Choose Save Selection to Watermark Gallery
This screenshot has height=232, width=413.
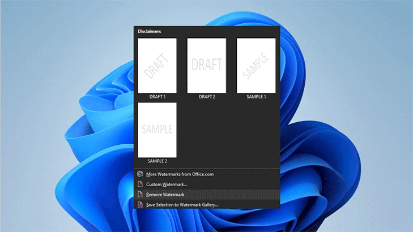(x=207, y=205)
